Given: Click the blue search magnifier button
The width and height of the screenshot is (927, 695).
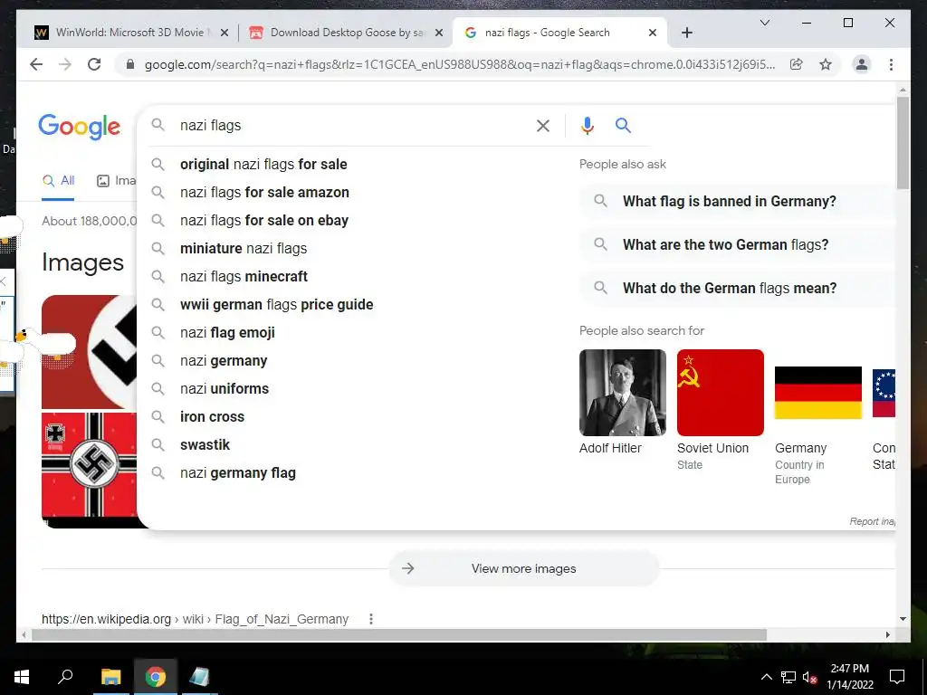Looking at the screenshot, I should pos(623,125).
